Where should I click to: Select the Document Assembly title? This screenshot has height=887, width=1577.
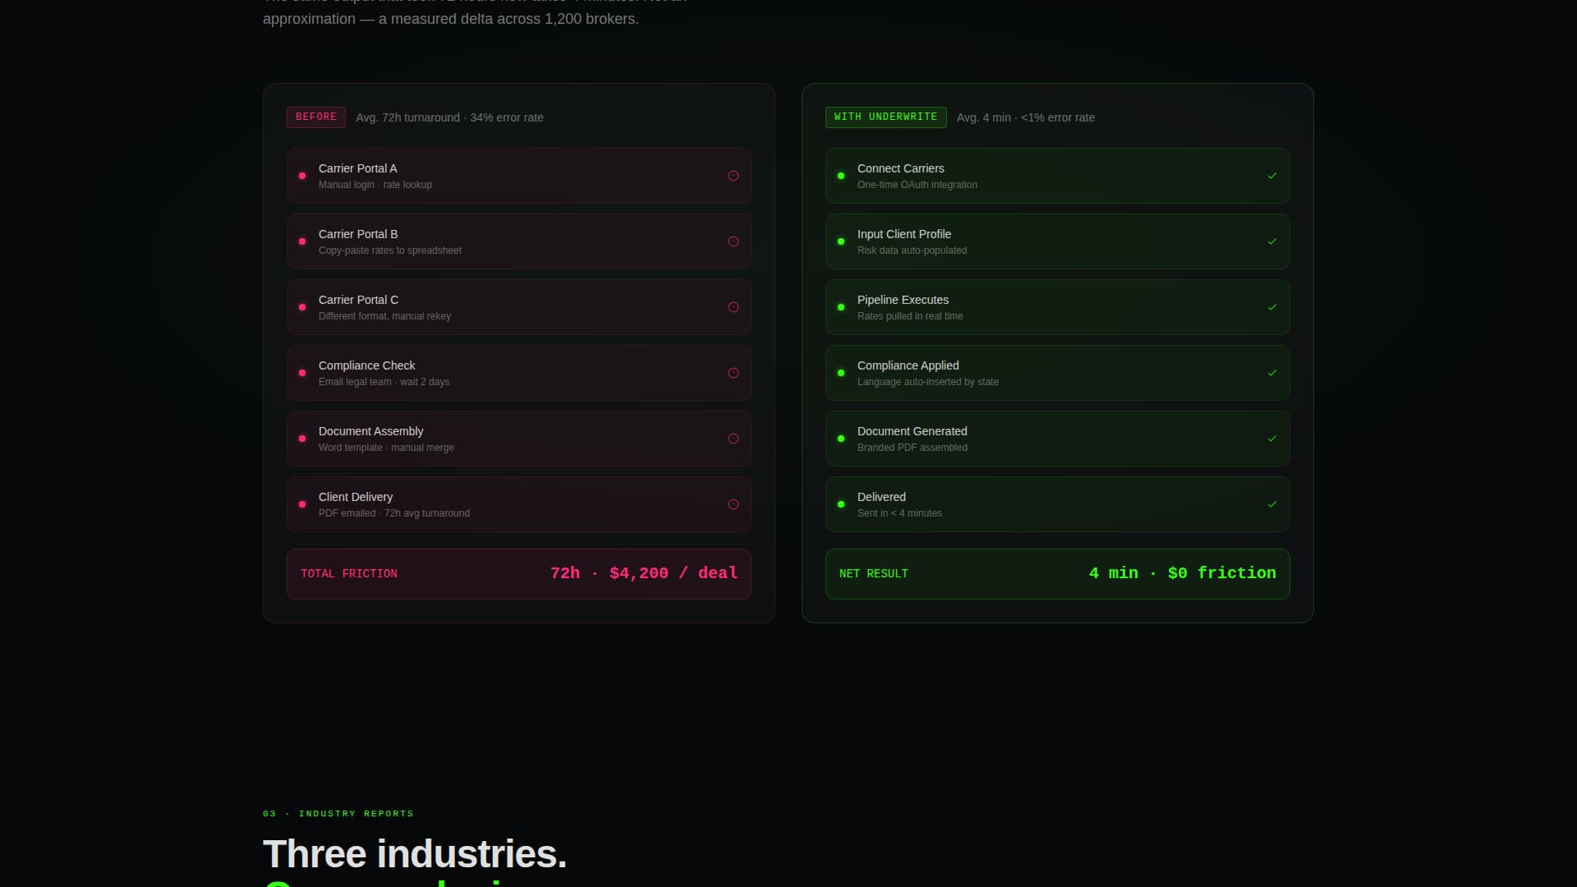[370, 431]
